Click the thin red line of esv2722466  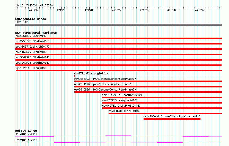tap(148, 76)
